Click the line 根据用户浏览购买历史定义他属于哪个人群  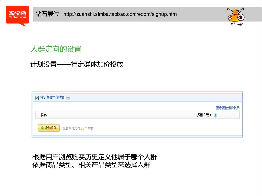95,157
